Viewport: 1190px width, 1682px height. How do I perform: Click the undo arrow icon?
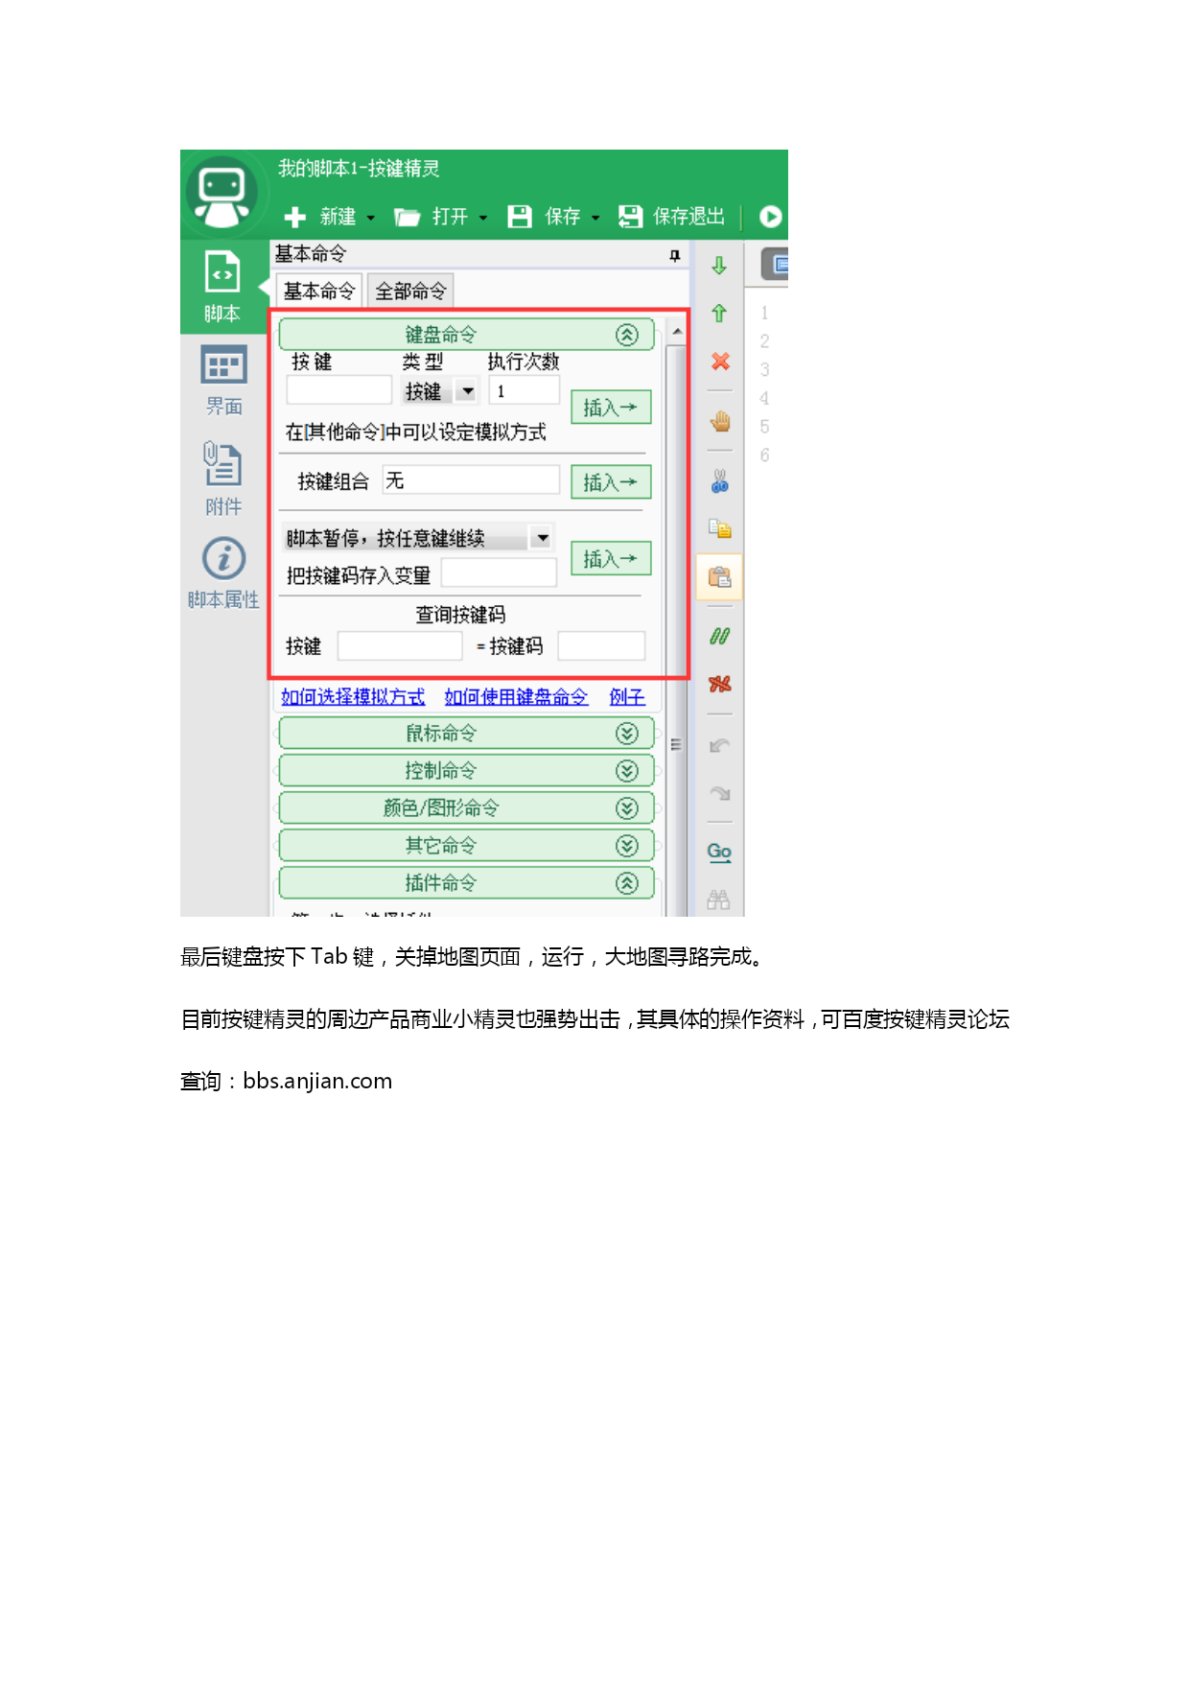[x=720, y=745]
